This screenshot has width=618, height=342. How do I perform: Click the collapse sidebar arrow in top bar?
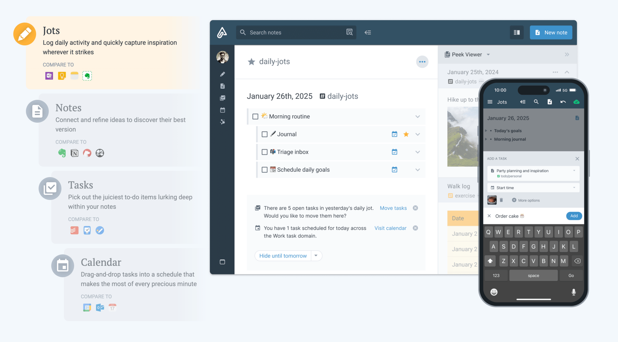click(368, 32)
